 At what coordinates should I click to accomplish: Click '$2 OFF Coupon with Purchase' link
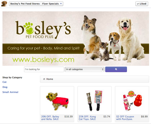(125, 118)
